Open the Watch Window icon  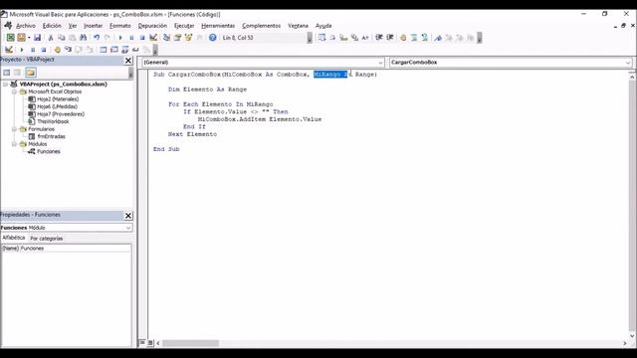pos(125,50)
